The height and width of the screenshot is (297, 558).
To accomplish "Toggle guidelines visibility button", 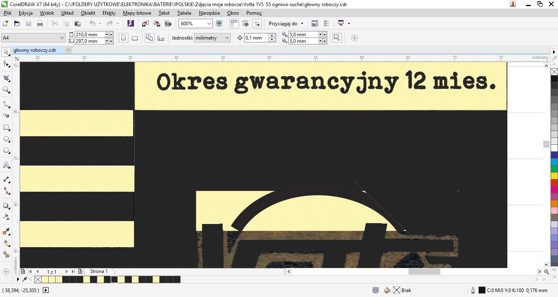I will click(x=257, y=24).
